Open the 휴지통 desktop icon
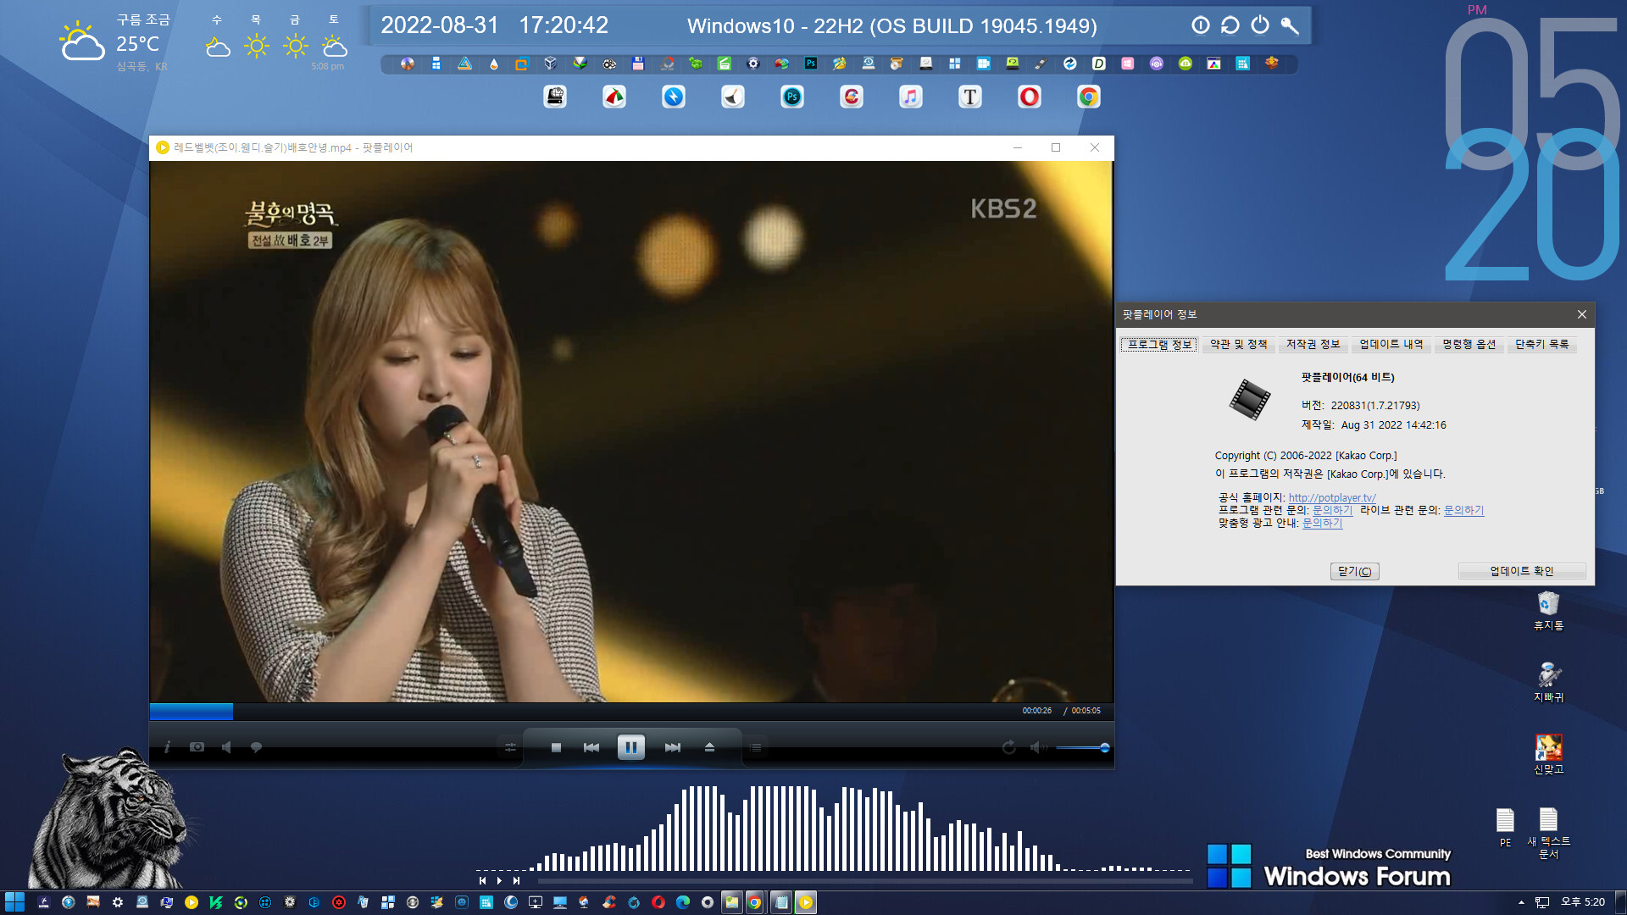1627x915 pixels. coord(1548,611)
